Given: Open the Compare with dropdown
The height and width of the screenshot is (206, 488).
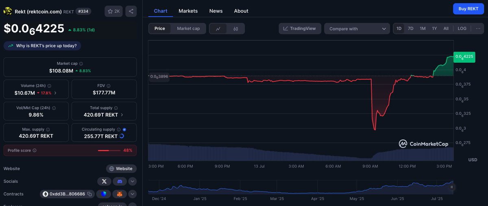Looking at the screenshot, I should point(357,28).
